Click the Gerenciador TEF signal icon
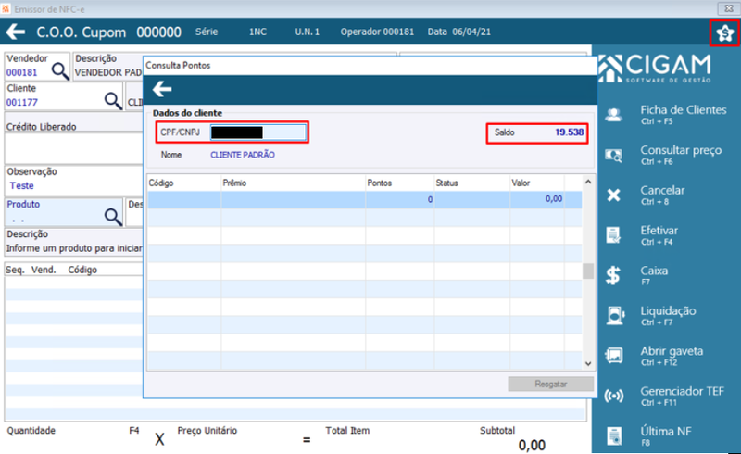This screenshot has width=741, height=454. tap(614, 396)
